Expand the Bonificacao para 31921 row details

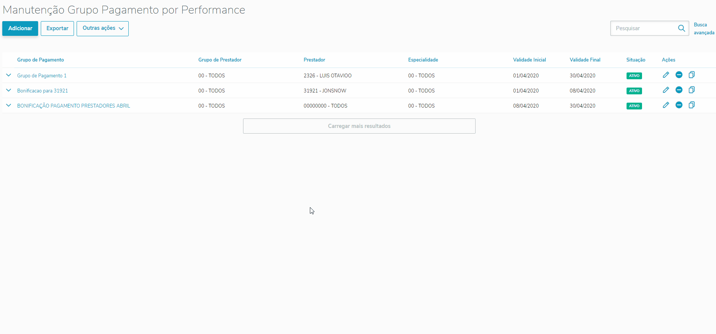(9, 91)
